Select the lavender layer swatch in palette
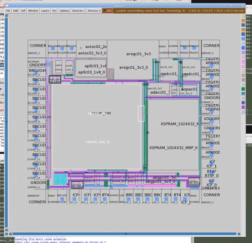The image size is (252, 243). (x=243, y=52)
